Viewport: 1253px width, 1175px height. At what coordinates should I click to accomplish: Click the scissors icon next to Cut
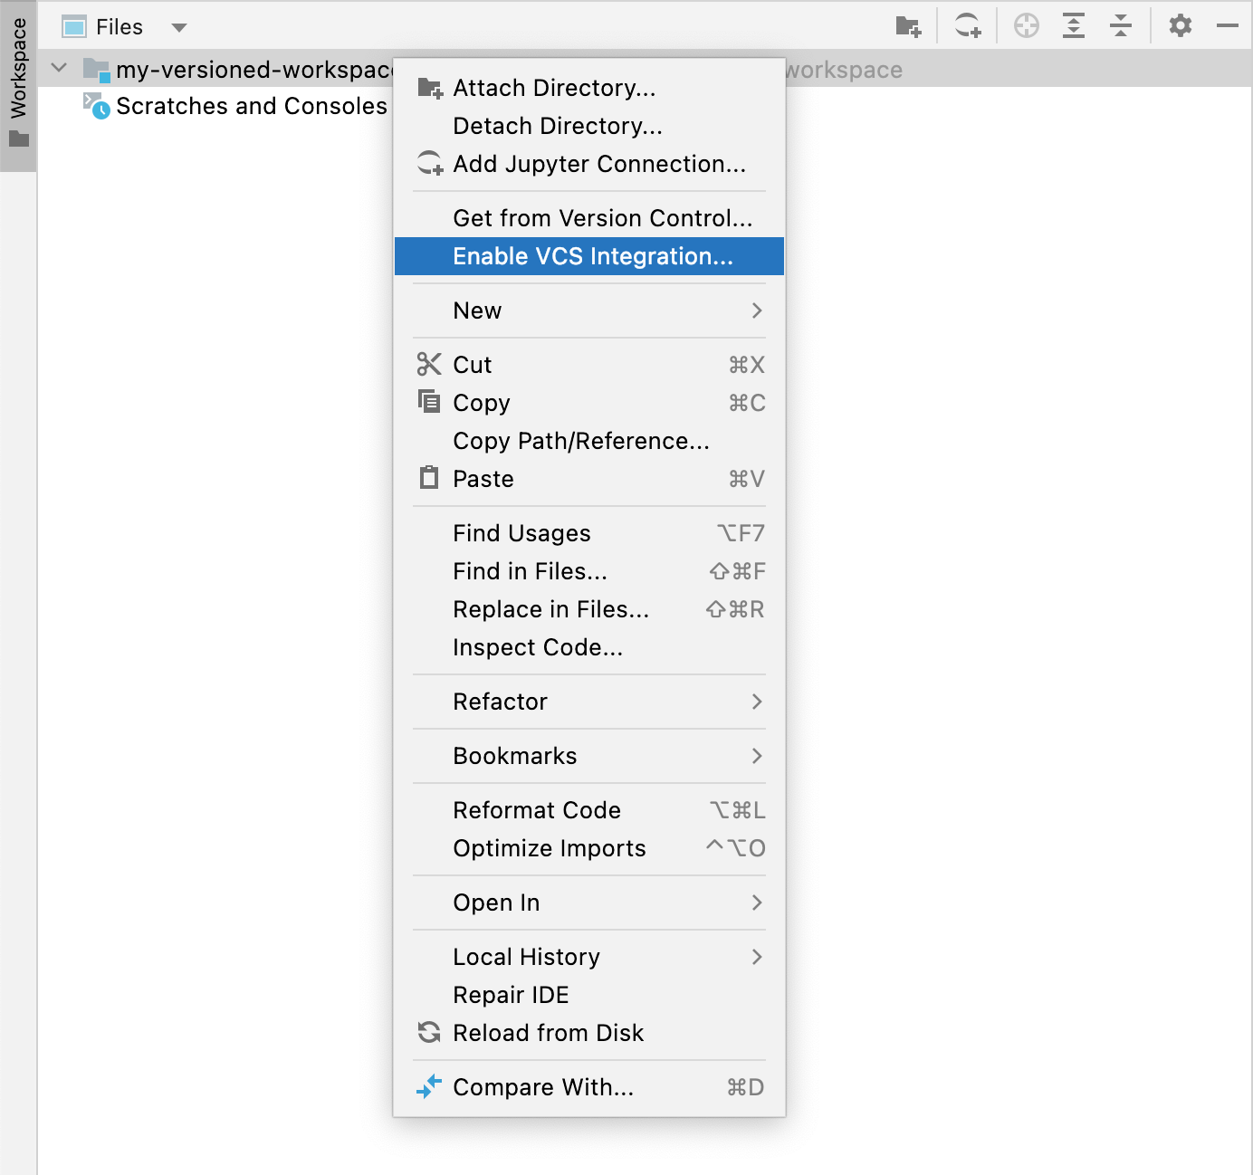tap(428, 364)
